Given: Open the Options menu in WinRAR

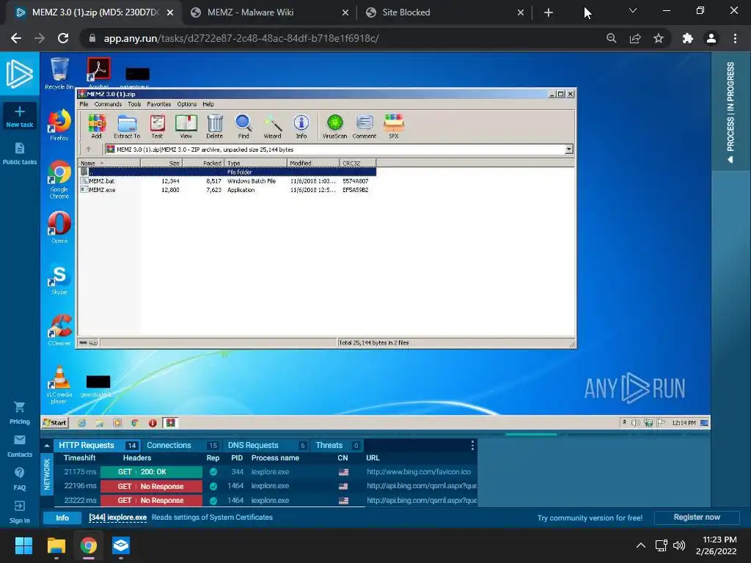Looking at the screenshot, I should coord(187,104).
